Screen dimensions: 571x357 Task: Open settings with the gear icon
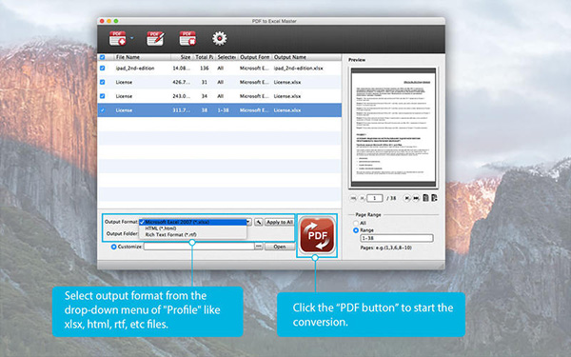coord(220,38)
